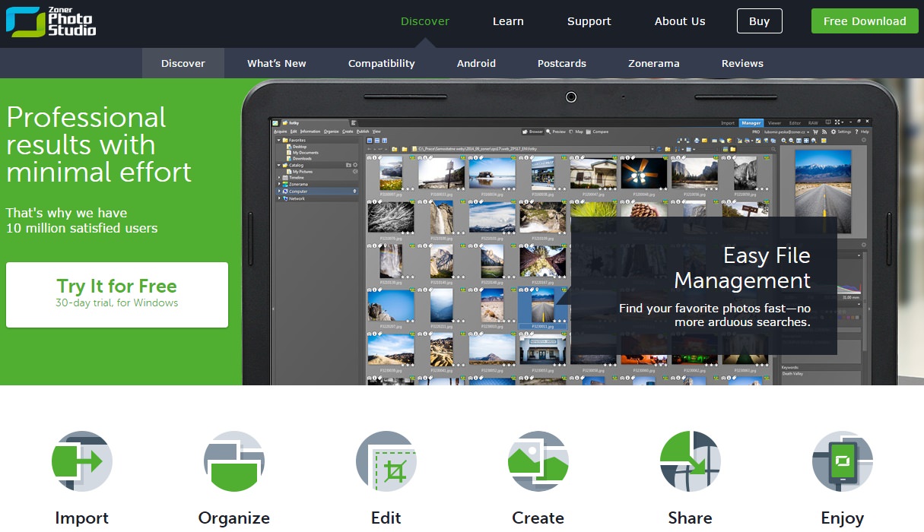
Task: Open the Support menu in the site header
Action: point(589,21)
